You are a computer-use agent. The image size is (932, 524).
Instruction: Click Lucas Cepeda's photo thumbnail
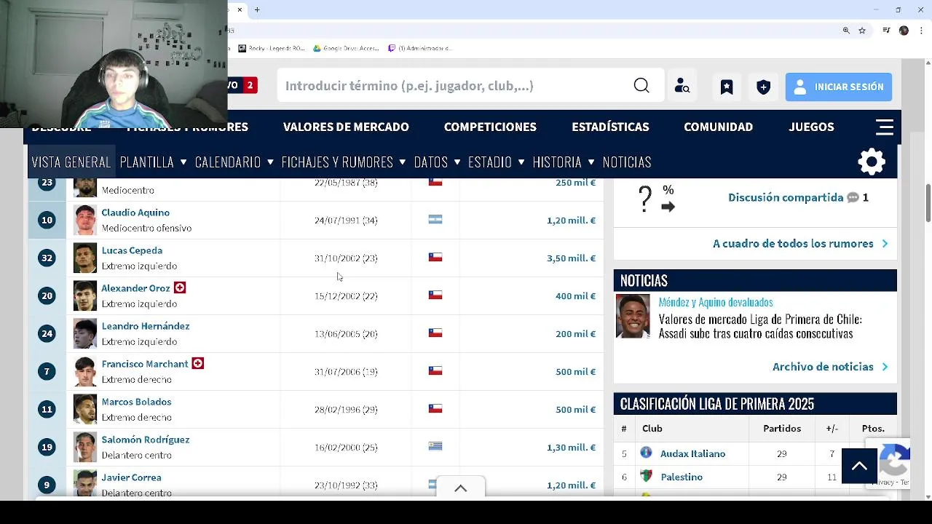pos(84,258)
